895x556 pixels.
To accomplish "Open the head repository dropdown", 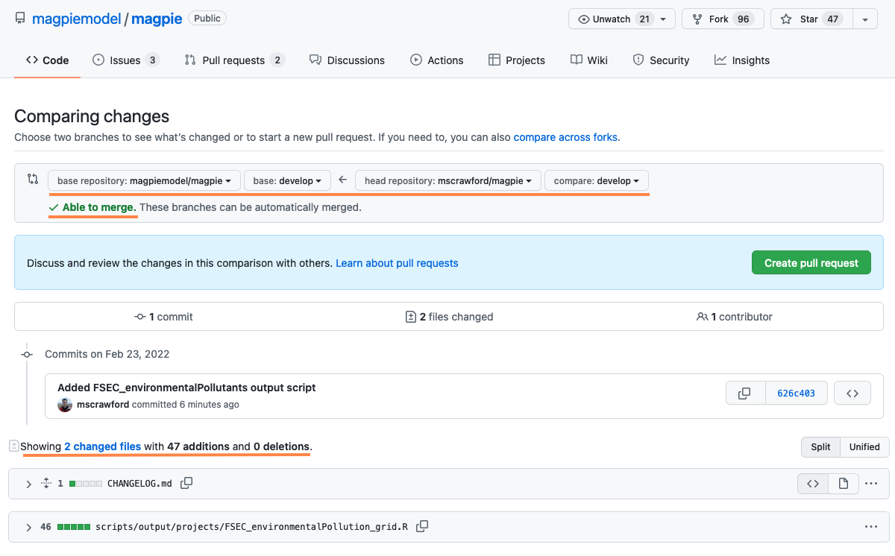I will tap(448, 180).
